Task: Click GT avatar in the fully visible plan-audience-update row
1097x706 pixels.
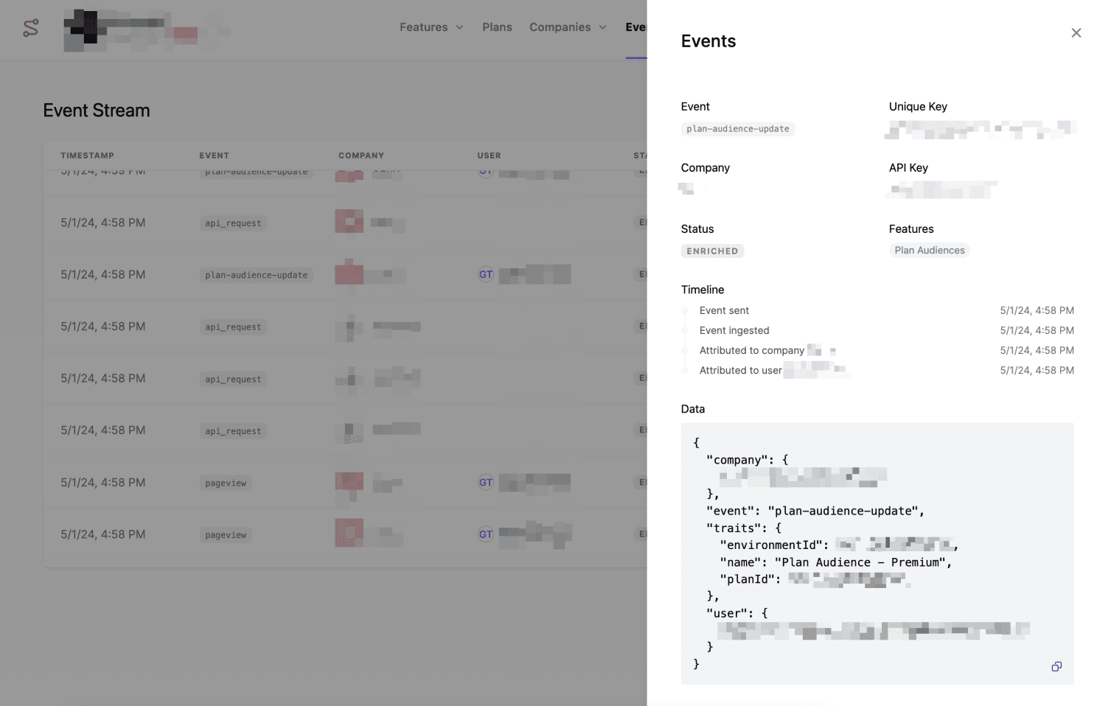Action: (x=486, y=275)
